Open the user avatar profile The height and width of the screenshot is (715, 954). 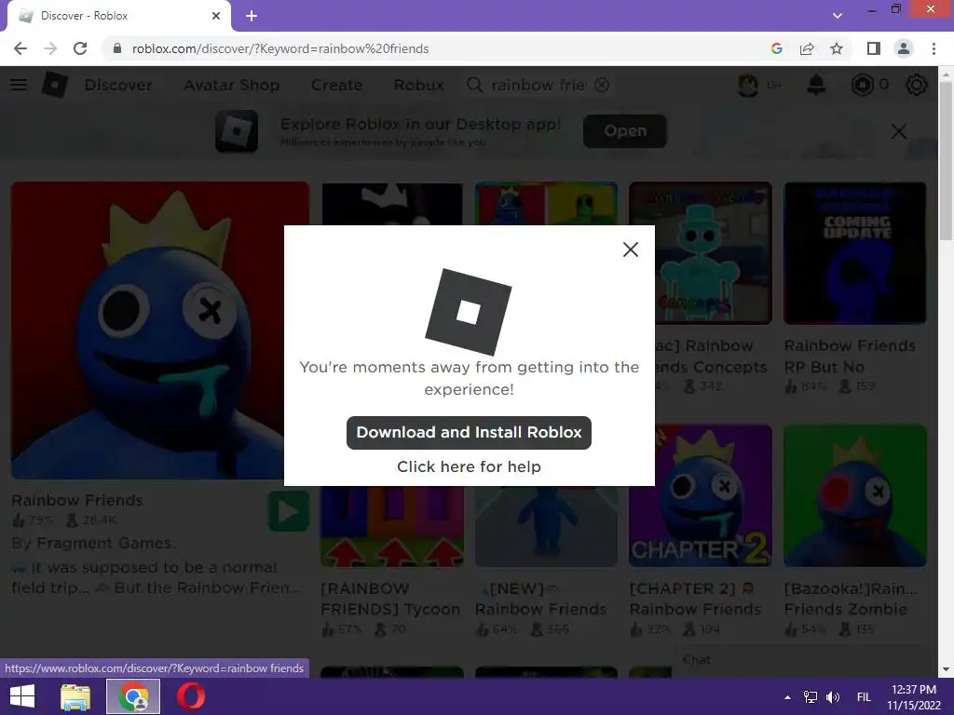pyautogui.click(x=748, y=85)
